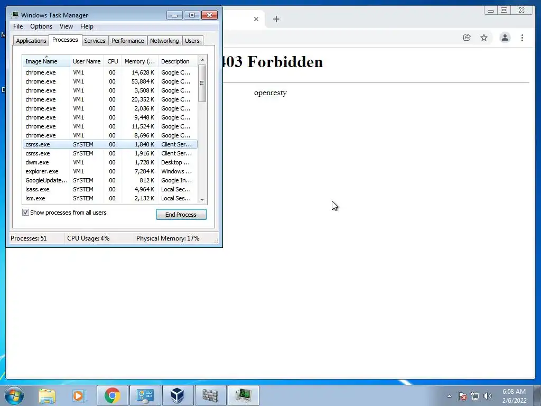Open Chrome profile avatar icon
541x406 pixels.
coord(505,38)
